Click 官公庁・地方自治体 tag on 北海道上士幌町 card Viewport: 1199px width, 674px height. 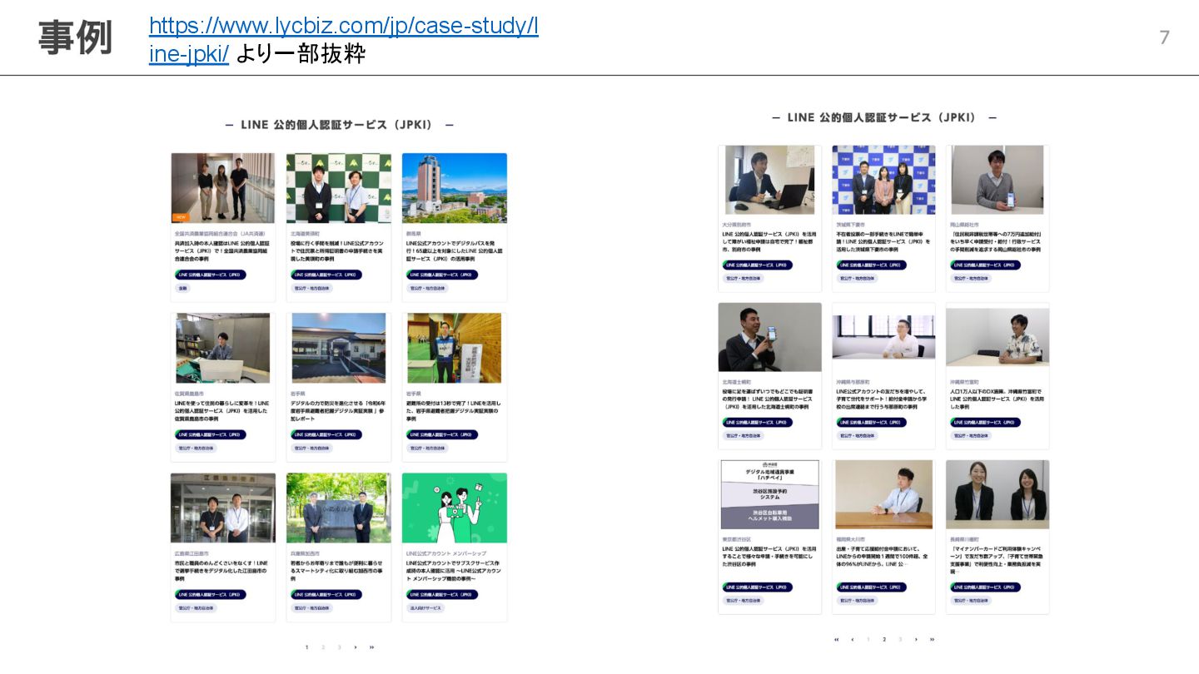tap(744, 435)
